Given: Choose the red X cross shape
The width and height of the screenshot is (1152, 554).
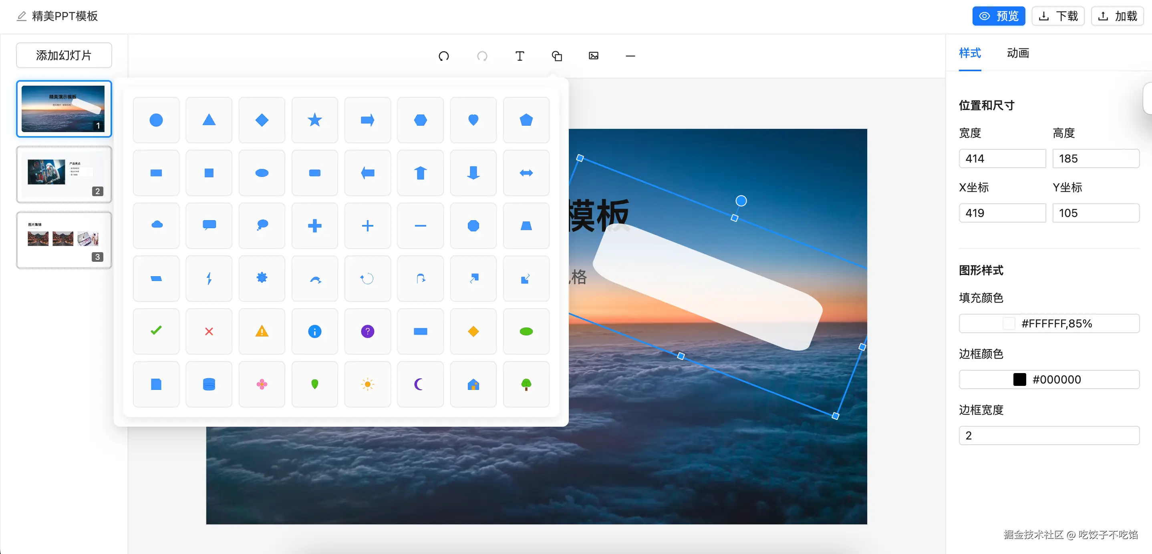Looking at the screenshot, I should click(209, 331).
